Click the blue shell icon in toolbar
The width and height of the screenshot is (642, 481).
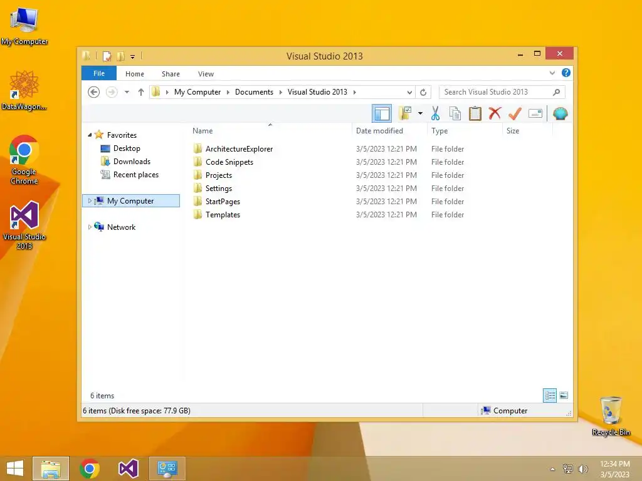[x=560, y=113]
